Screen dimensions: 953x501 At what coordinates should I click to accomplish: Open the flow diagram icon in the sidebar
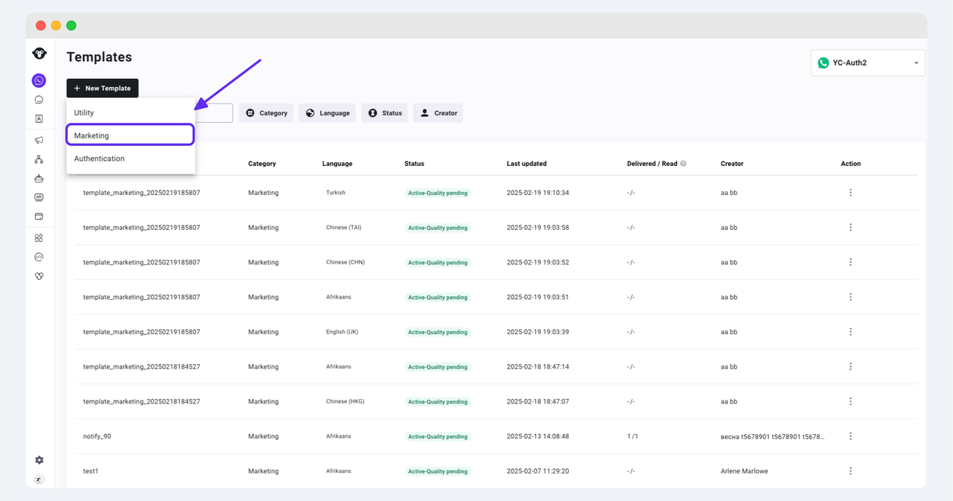39,159
